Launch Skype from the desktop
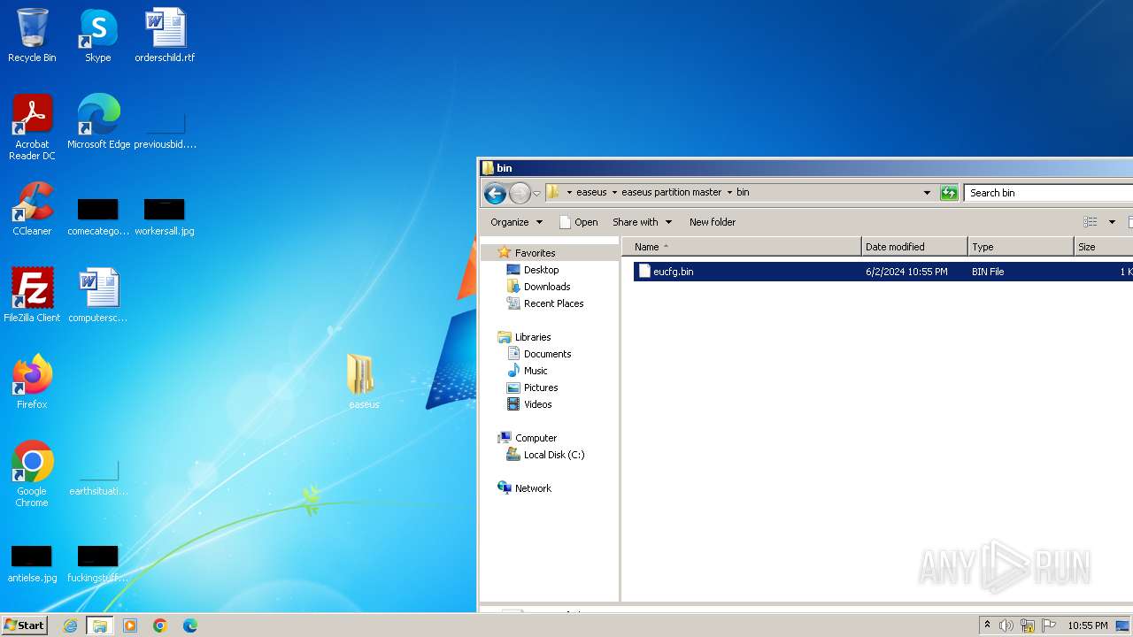Viewport: 1133px width, 637px height. (97, 35)
